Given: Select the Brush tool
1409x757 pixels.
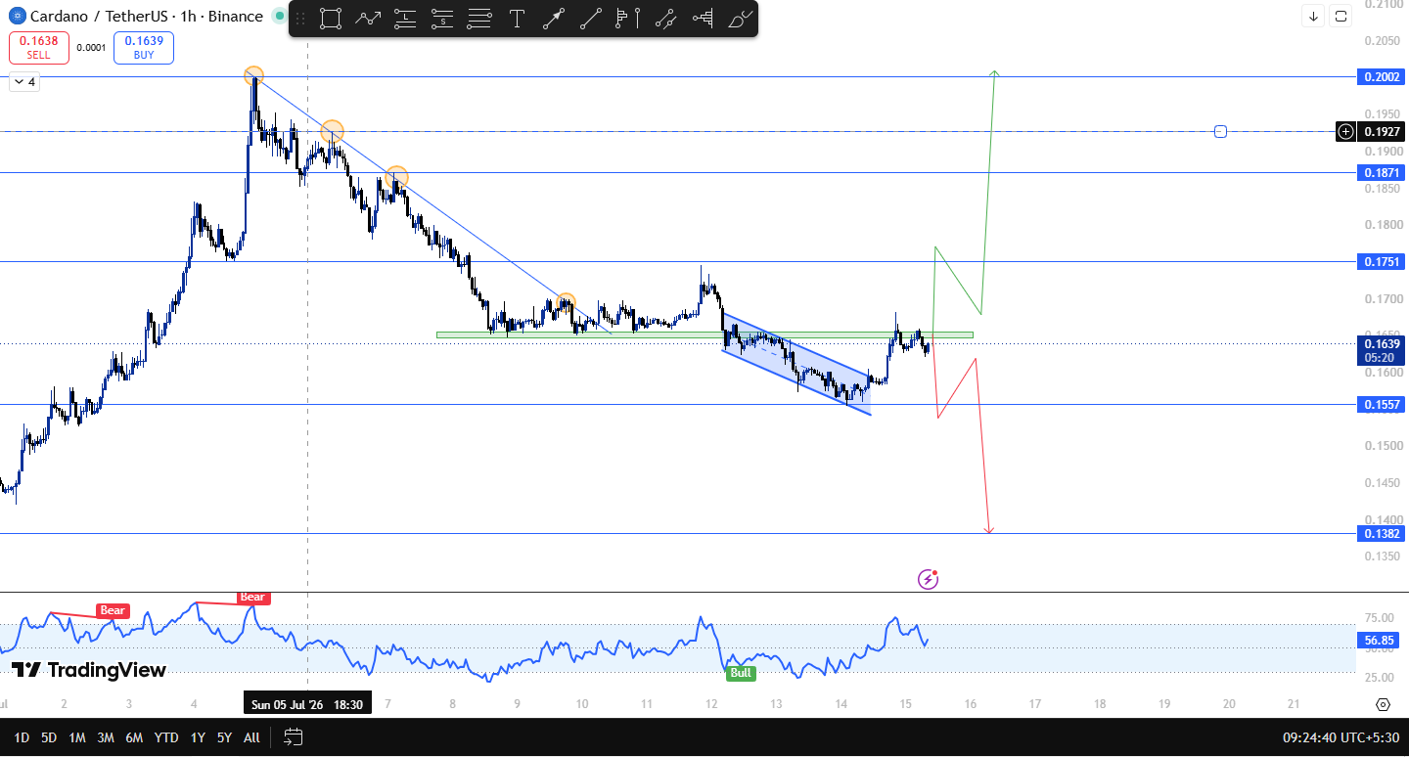Looking at the screenshot, I should click(x=740, y=18).
